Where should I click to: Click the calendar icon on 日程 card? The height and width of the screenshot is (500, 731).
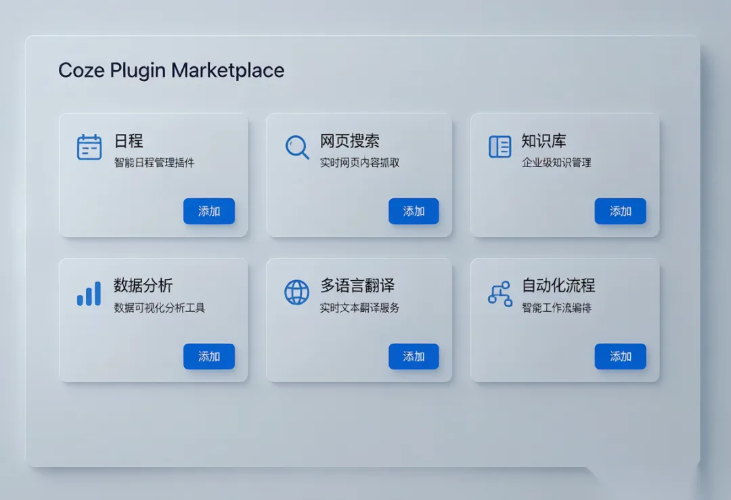click(x=89, y=147)
